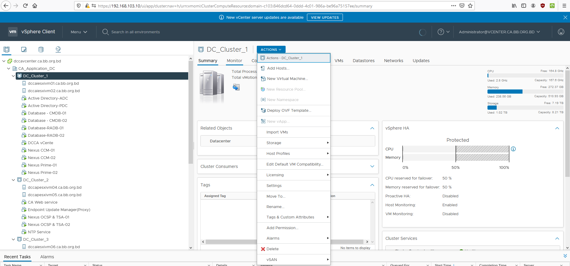Expand the recent tasks panel double chevron
This screenshot has height=266, width=570.
coord(565,256)
